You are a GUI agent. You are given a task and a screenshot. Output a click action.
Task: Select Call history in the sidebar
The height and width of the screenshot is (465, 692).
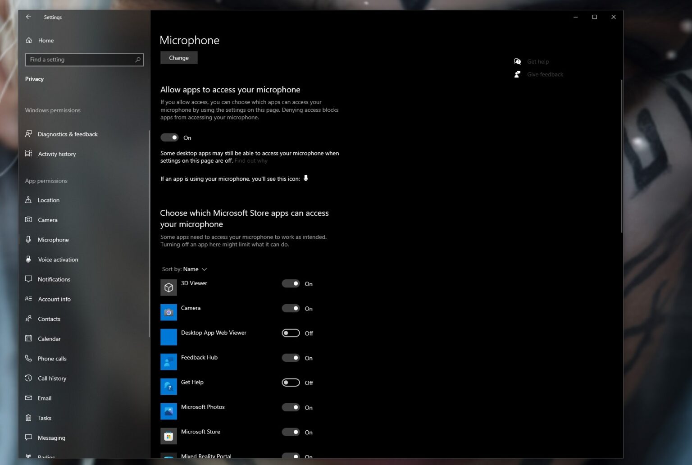pos(51,378)
